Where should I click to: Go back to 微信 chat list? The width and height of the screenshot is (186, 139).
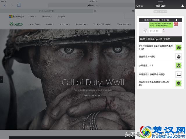coord(139,6)
